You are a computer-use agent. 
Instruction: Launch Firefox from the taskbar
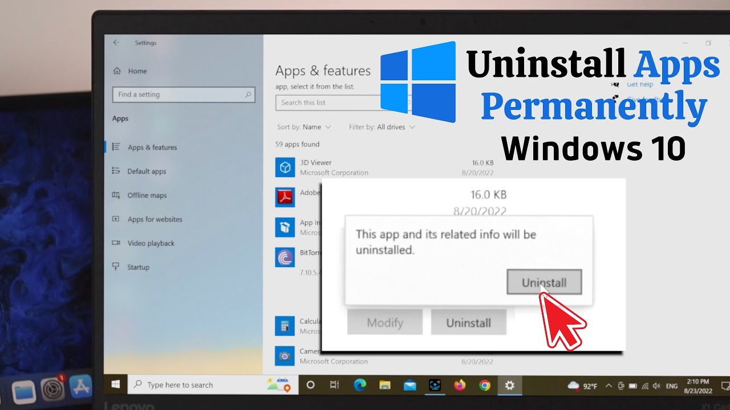[x=460, y=386]
